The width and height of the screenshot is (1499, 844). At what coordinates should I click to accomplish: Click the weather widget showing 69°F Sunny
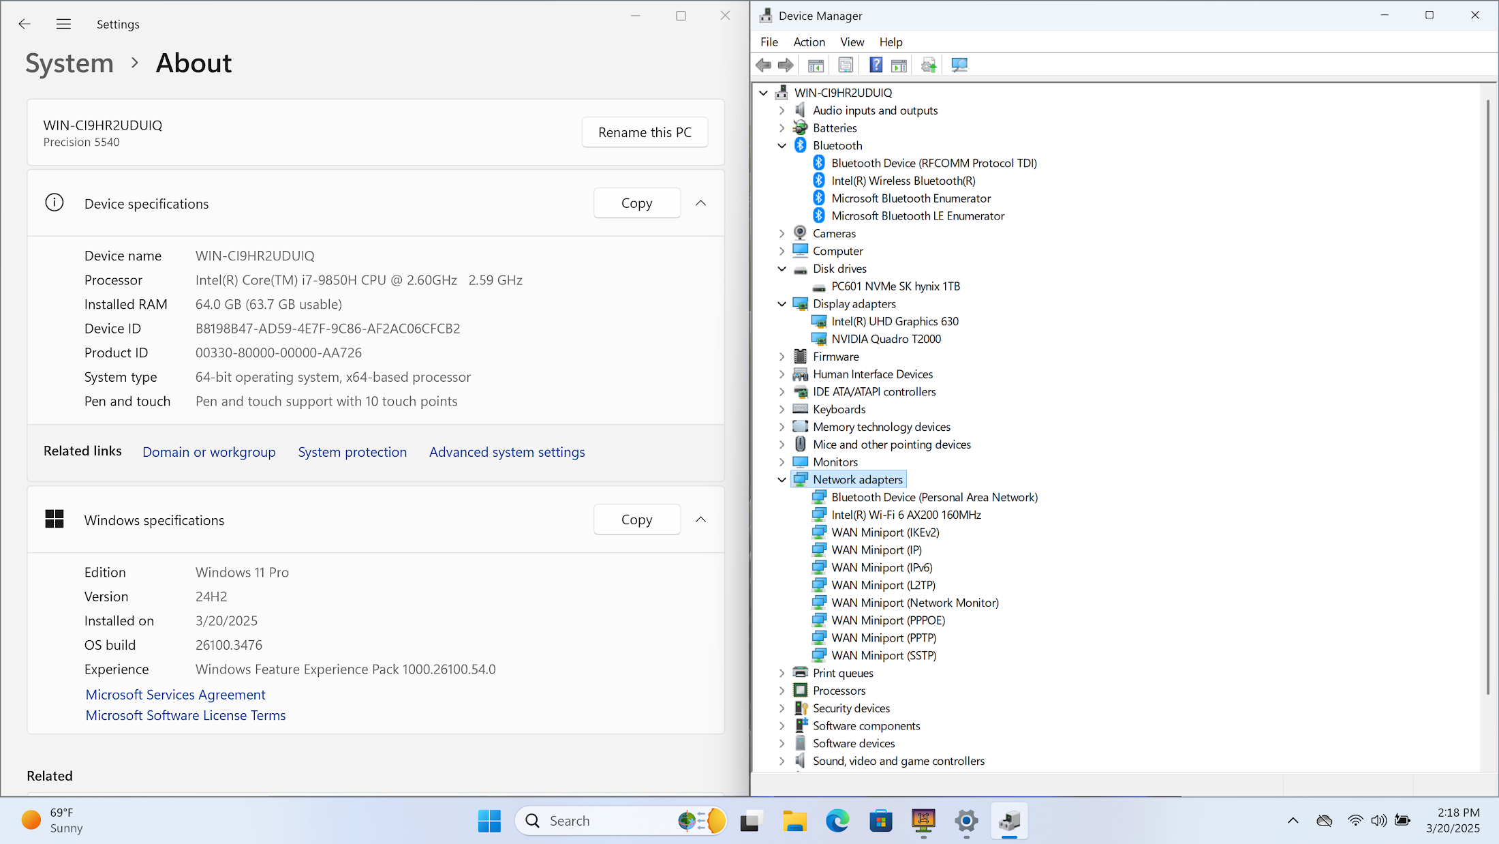tap(52, 820)
